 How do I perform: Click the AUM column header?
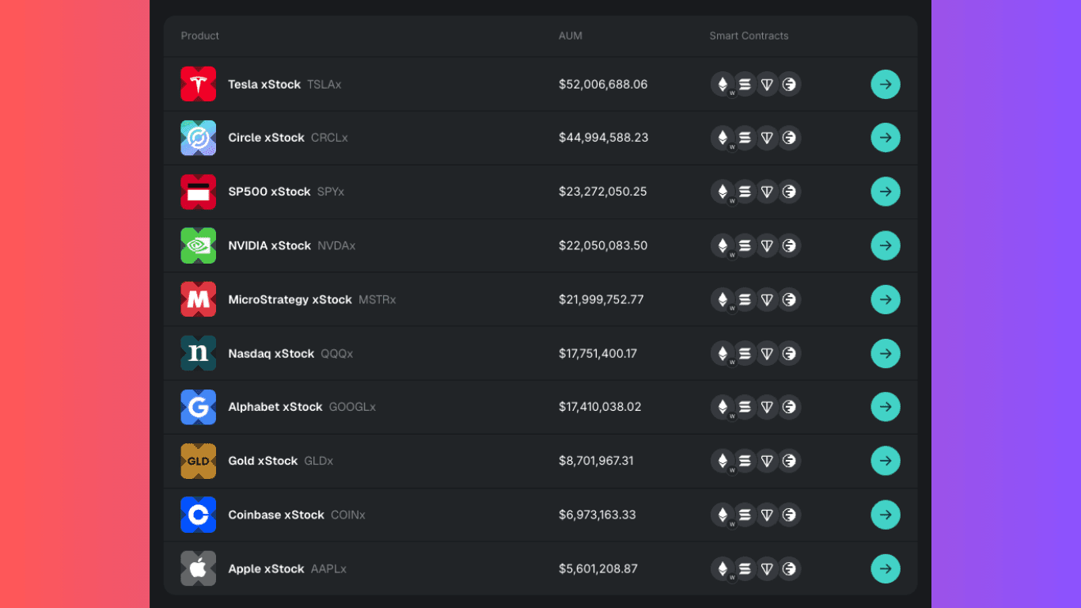571,36
